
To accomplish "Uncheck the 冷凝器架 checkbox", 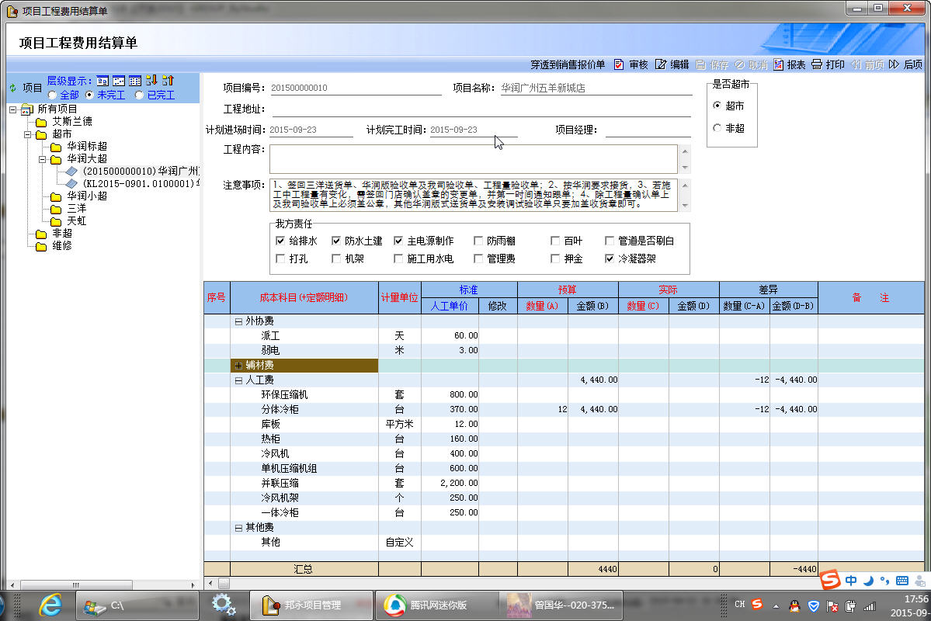I will click(610, 258).
